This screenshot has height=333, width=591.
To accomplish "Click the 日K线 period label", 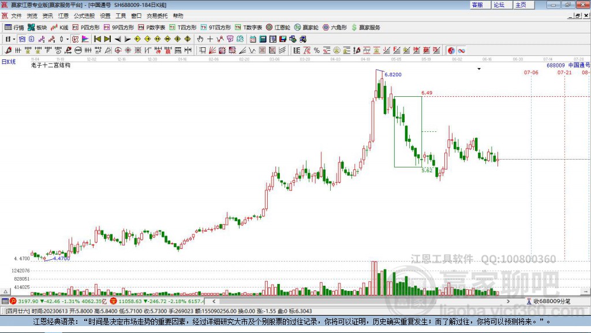I will [9, 62].
